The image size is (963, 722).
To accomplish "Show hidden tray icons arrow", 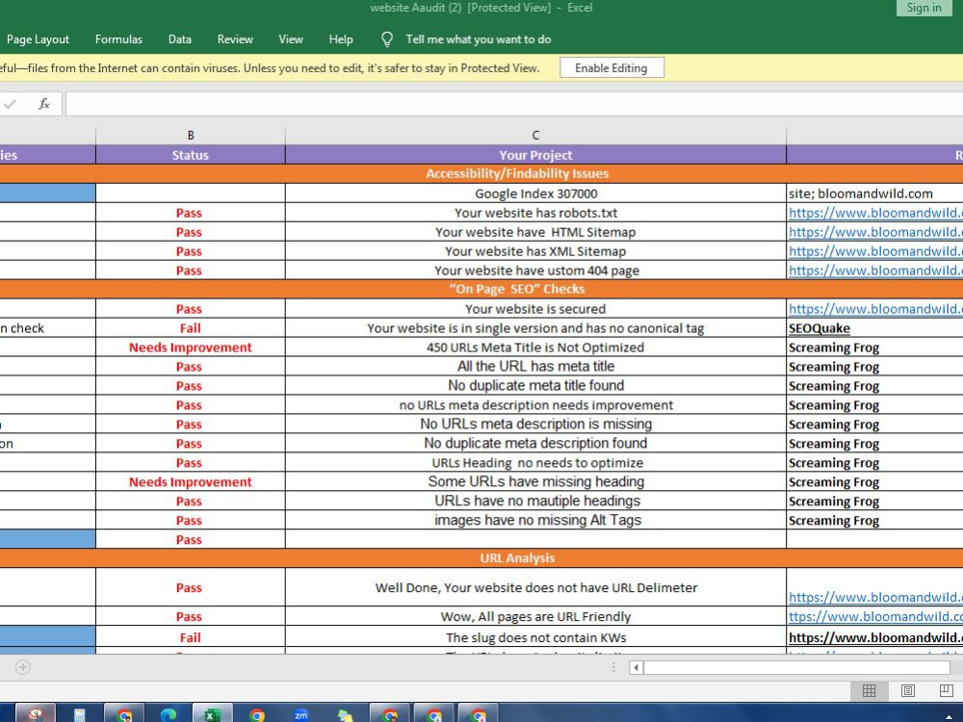I will click(x=949, y=717).
